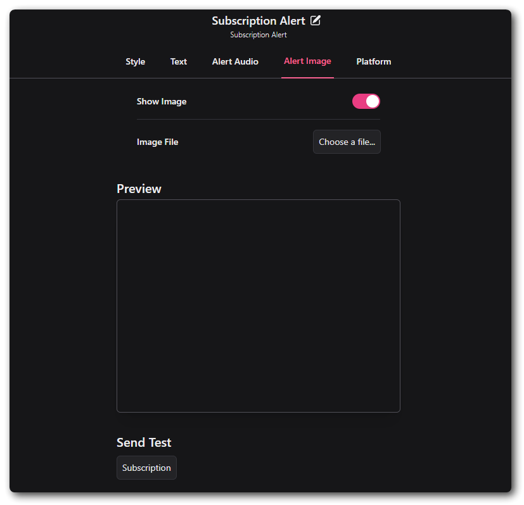This screenshot has width=524, height=505.
Task: Pick an image via Choose a file
Action: click(x=347, y=142)
